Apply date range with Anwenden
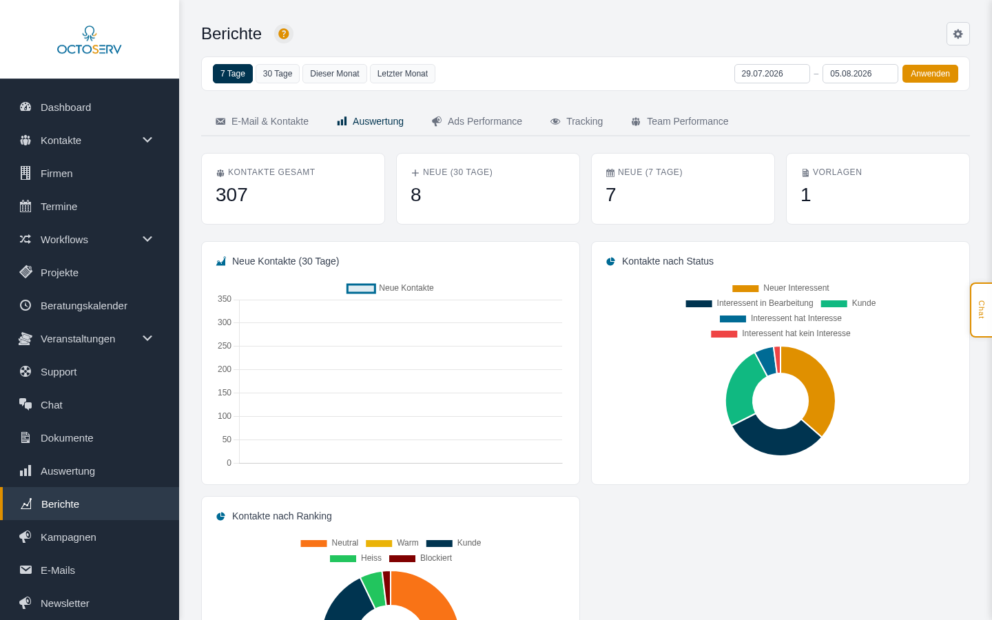Screen dimensions: 992x620 (930, 74)
